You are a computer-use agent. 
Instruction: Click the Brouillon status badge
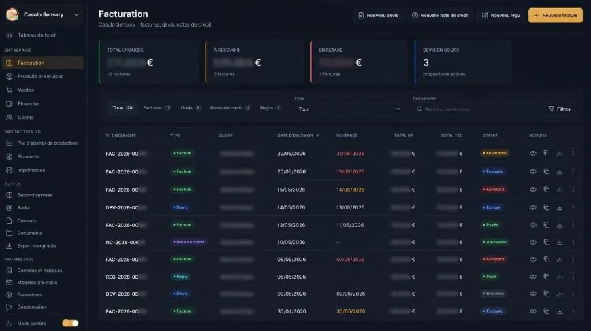pyautogui.click(x=493, y=294)
